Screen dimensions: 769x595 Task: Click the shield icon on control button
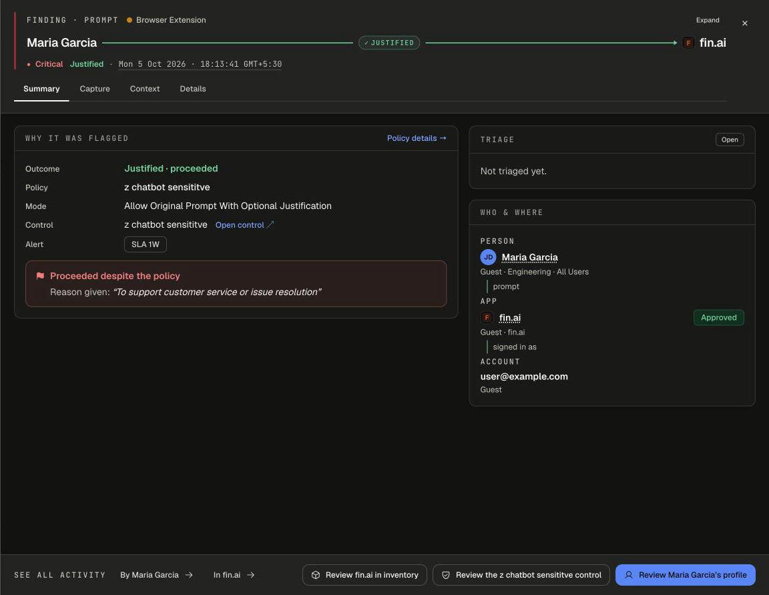[446, 575]
